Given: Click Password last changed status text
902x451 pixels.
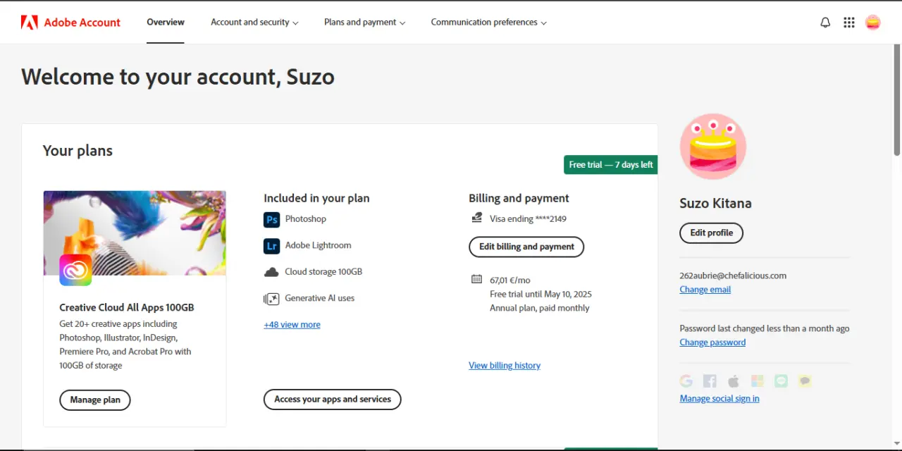Looking at the screenshot, I should tap(764, 328).
